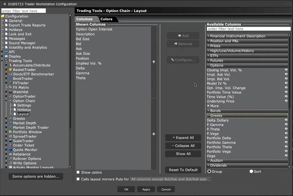The height and width of the screenshot is (196, 293).
Task: Select Layout under Option Chain
Action: (x=23, y=114)
